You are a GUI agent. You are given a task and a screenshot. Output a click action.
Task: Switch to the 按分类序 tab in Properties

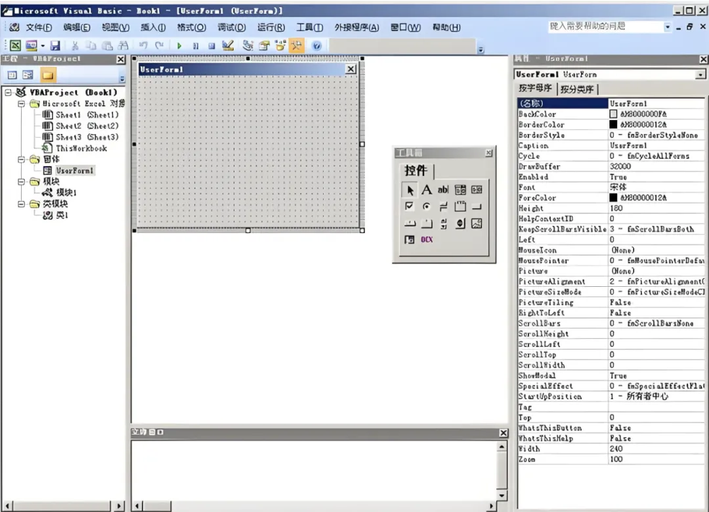click(x=577, y=89)
